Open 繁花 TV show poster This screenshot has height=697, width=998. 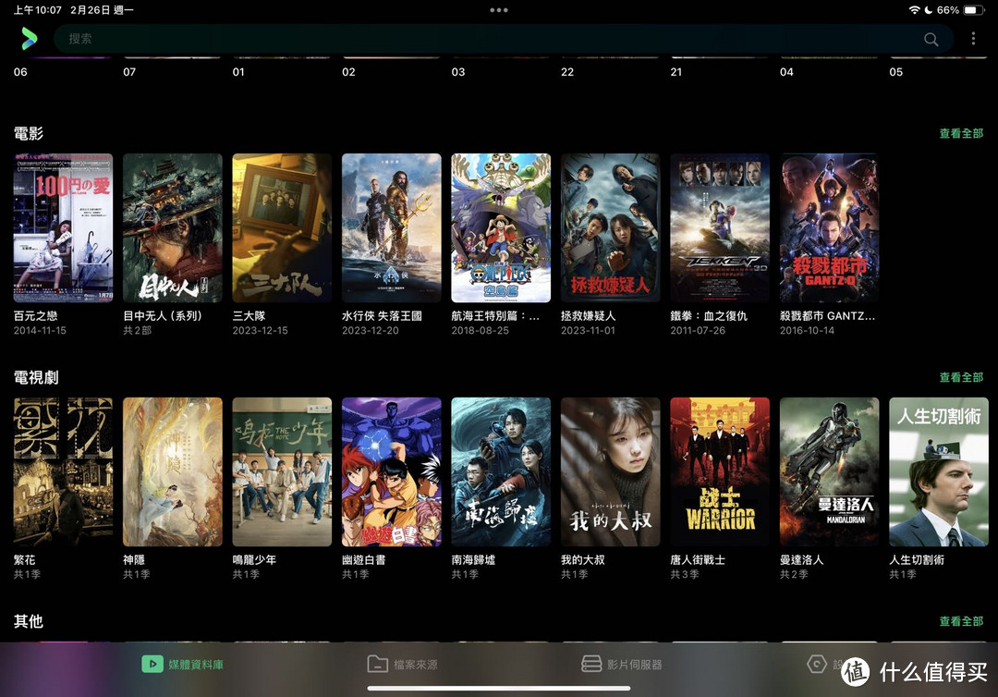coord(63,471)
